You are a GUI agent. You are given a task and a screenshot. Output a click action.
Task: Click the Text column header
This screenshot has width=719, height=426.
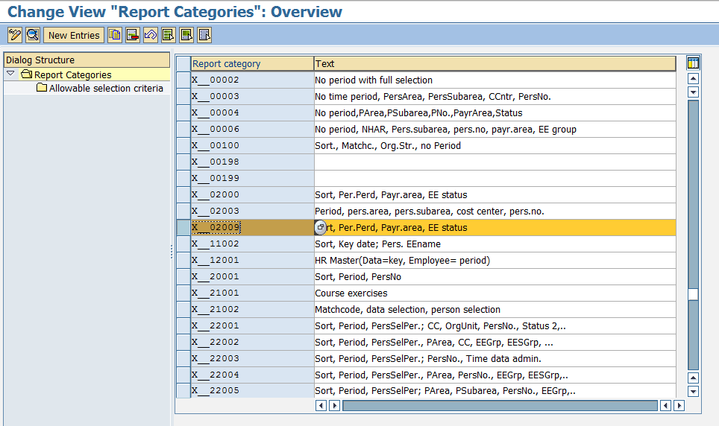(x=494, y=63)
